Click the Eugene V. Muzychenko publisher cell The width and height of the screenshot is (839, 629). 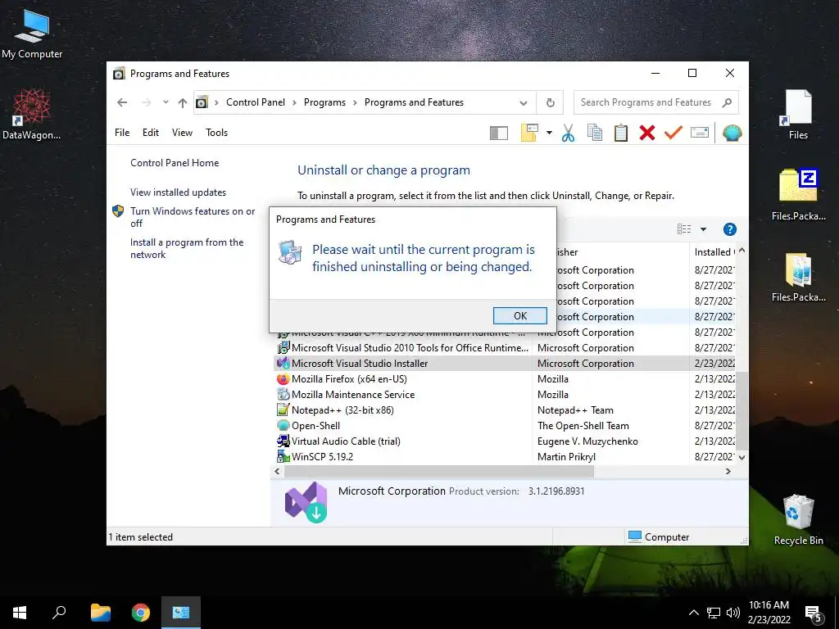(587, 441)
